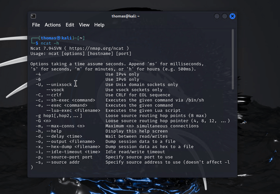Close the terminal with the blue X button

232,16
